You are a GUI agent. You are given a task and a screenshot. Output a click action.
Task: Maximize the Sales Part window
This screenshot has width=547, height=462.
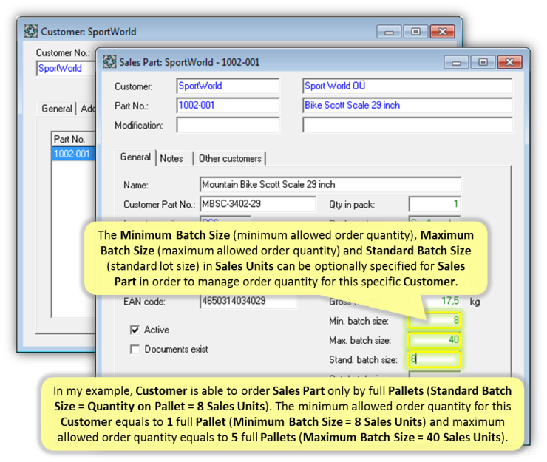click(x=483, y=62)
